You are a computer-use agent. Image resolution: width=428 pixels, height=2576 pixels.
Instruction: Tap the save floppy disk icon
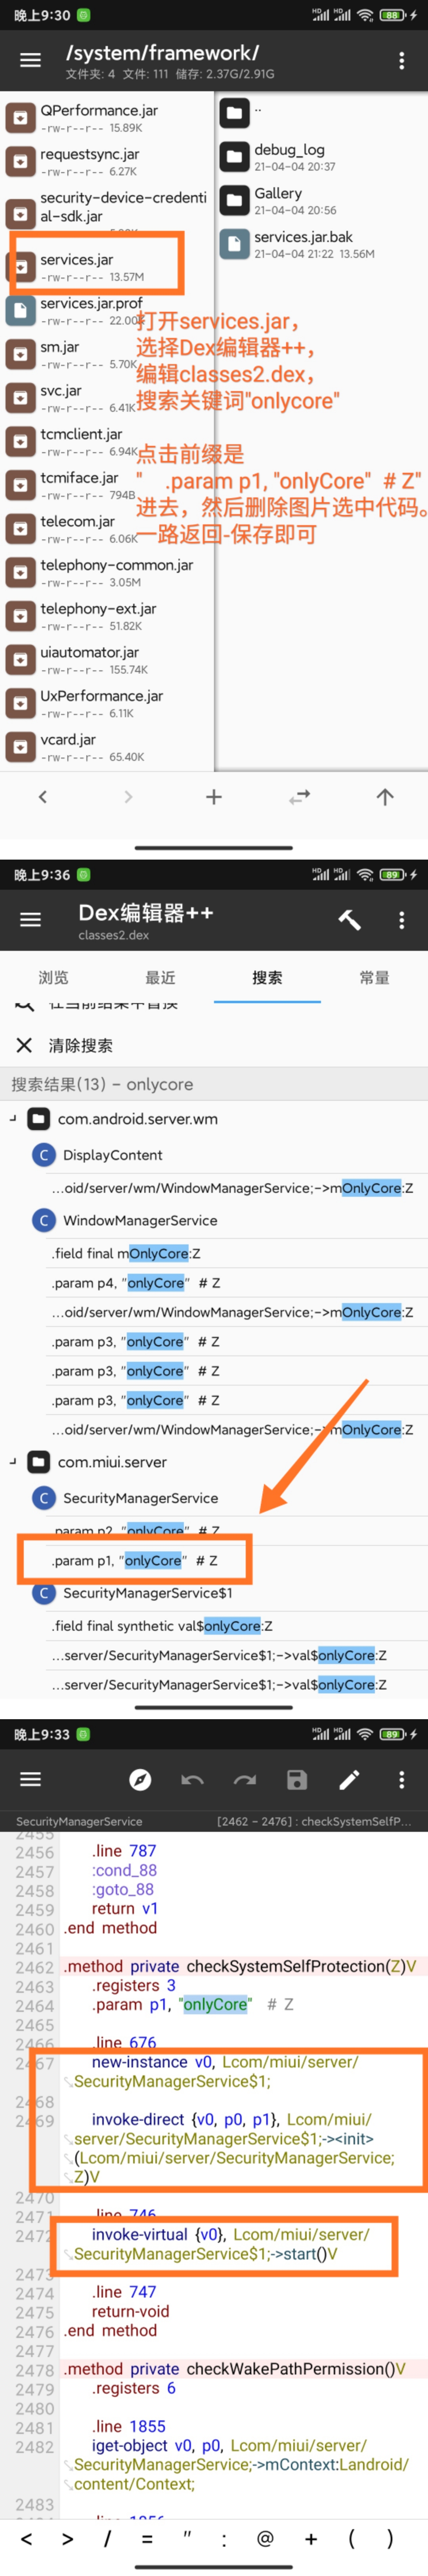tap(297, 1779)
